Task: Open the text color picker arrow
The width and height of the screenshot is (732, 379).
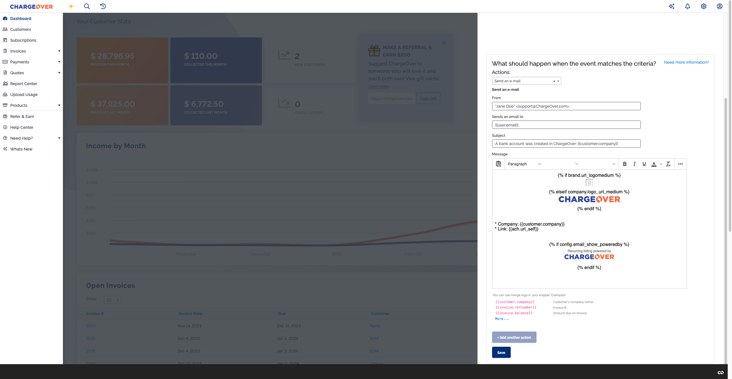Action: (661, 164)
